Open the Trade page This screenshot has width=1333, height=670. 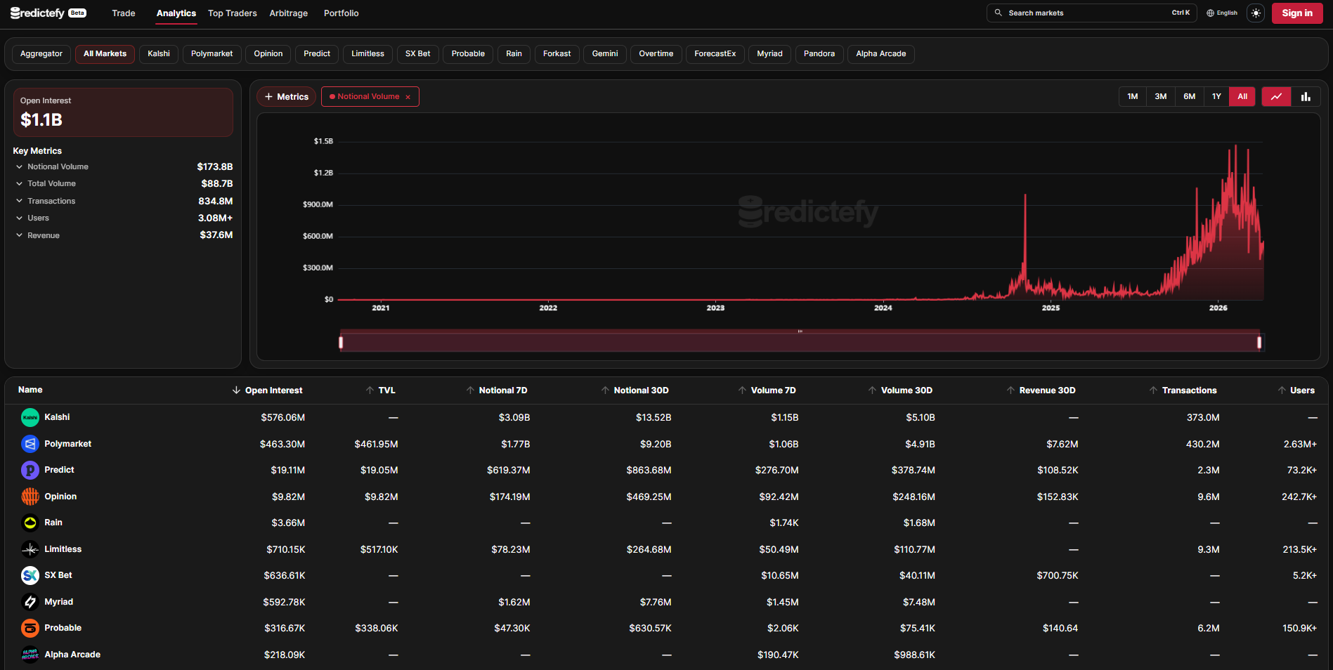(x=124, y=13)
